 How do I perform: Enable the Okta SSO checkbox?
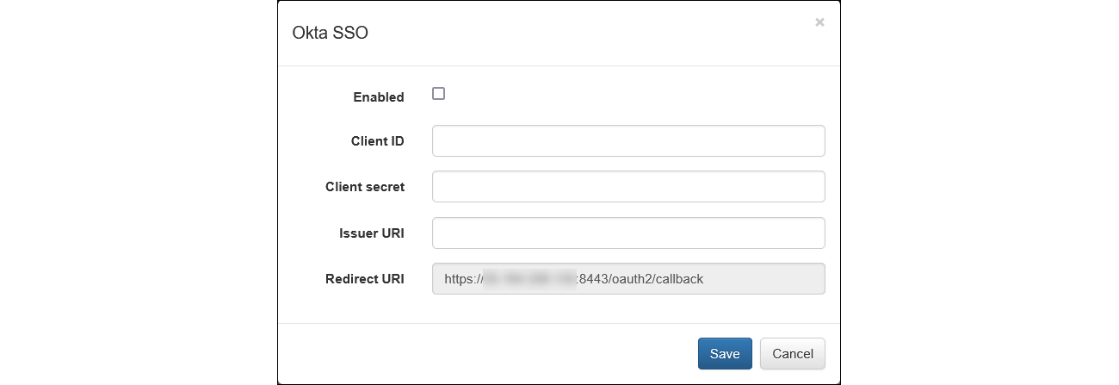click(x=438, y=94)
